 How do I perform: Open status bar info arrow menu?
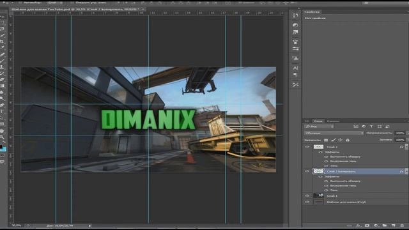tap(89, 226)
